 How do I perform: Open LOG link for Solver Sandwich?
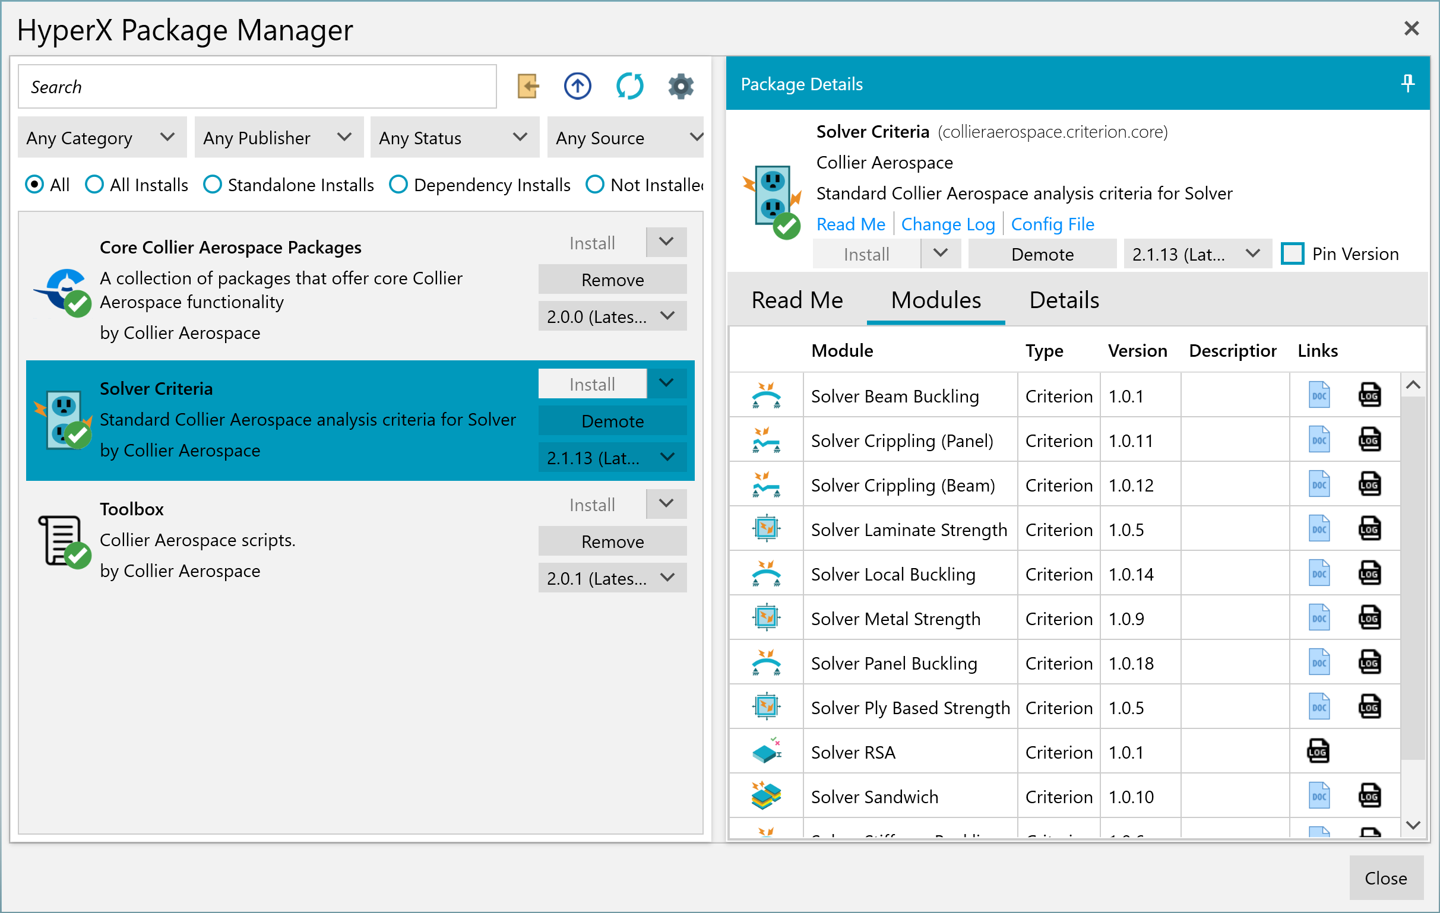click(x=1369, y=796)
